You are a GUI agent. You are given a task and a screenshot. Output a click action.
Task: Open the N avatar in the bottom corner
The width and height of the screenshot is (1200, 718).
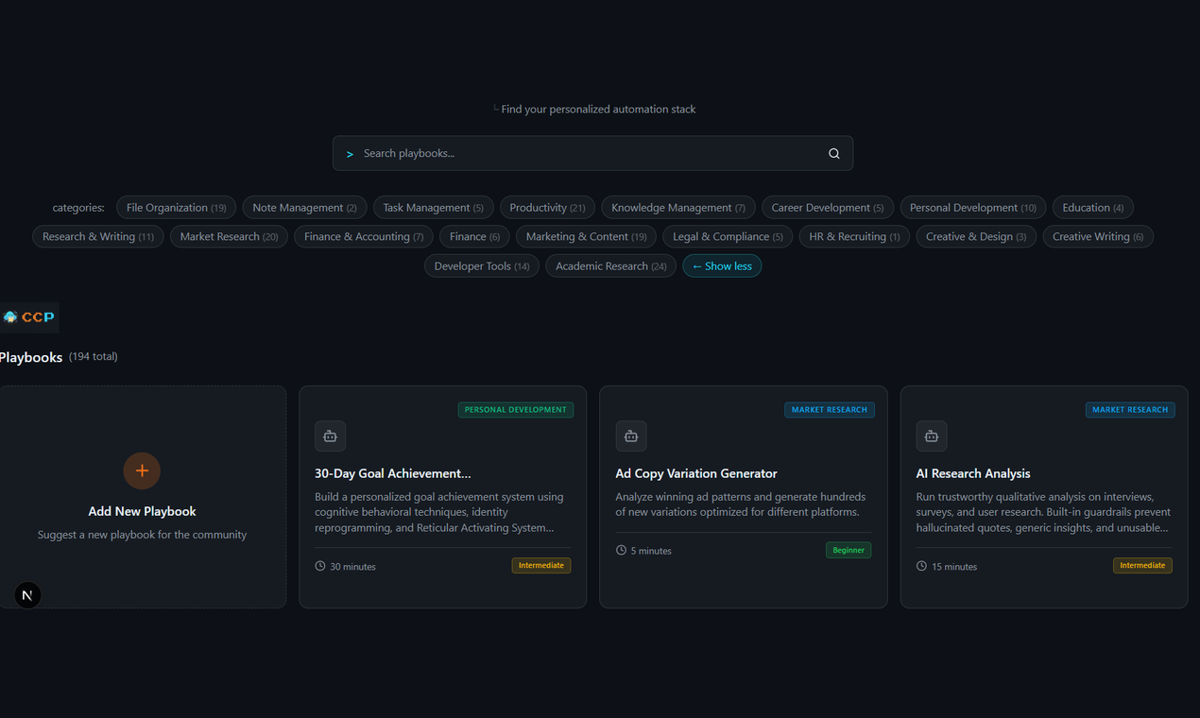click(26, 594)
